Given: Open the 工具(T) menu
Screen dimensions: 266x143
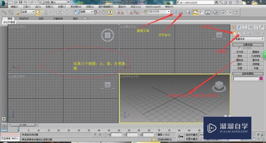Looking at the screenshot, I should click(27, 7).
